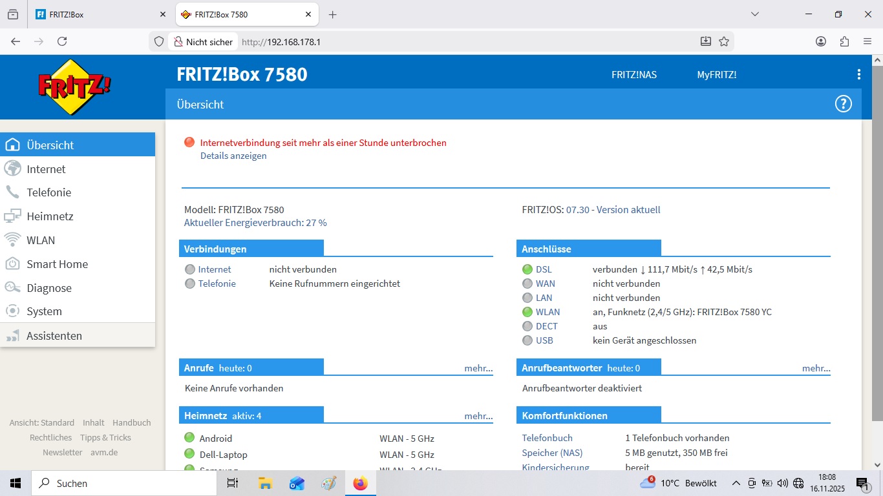Click the WAN link under Anschlüsse

coord(546,284)
